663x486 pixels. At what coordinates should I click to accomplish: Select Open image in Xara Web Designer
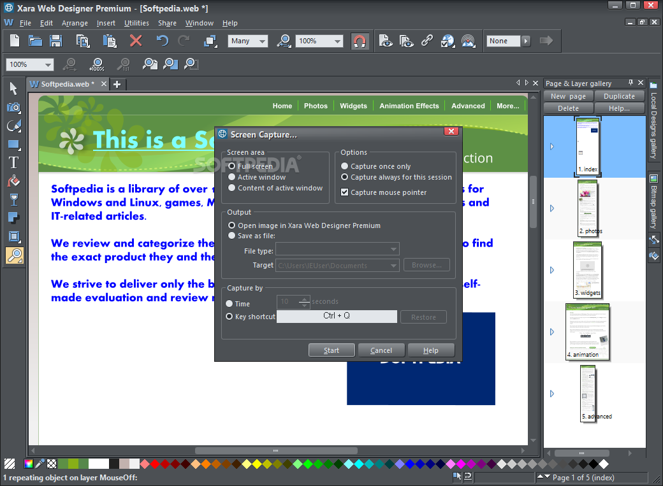pos(231,225)
